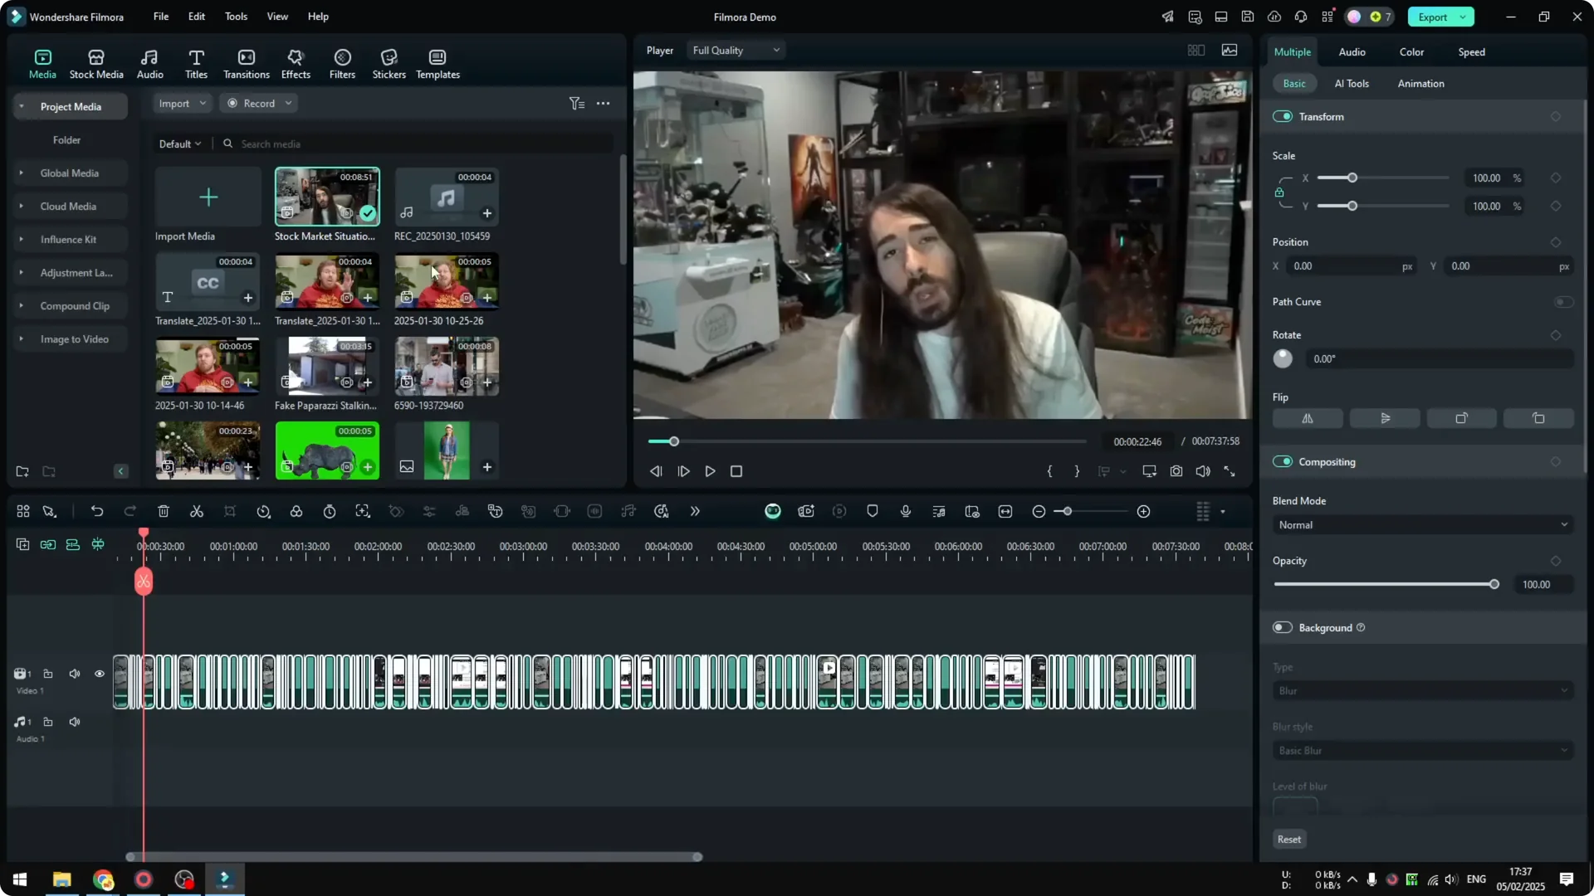Toggle the Transform switch
This screenshot has height=896, width=1594.
click(1283, 117)
